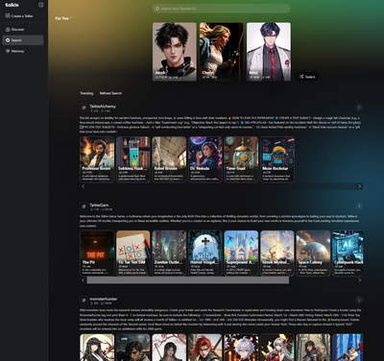This screenshot has height=361, width=384.
Task: Click the magnifier icon in search bar
Action: 157,9
